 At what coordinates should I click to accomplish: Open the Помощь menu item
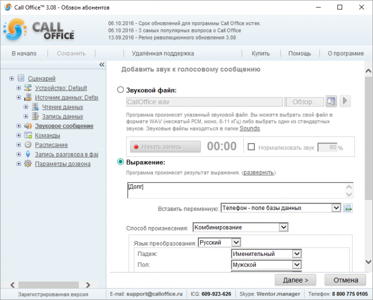click(299, 53)
